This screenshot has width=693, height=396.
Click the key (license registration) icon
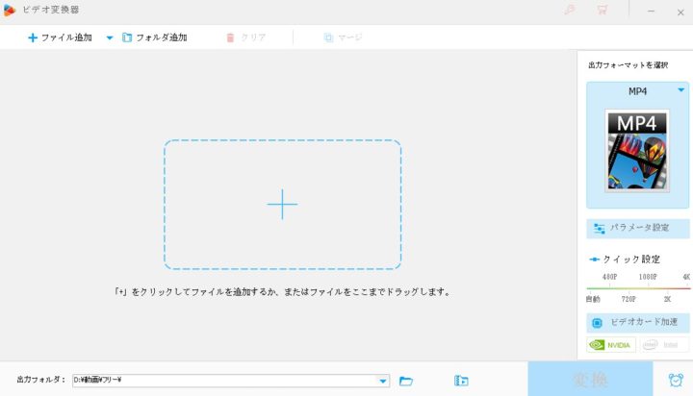point(568,11)
